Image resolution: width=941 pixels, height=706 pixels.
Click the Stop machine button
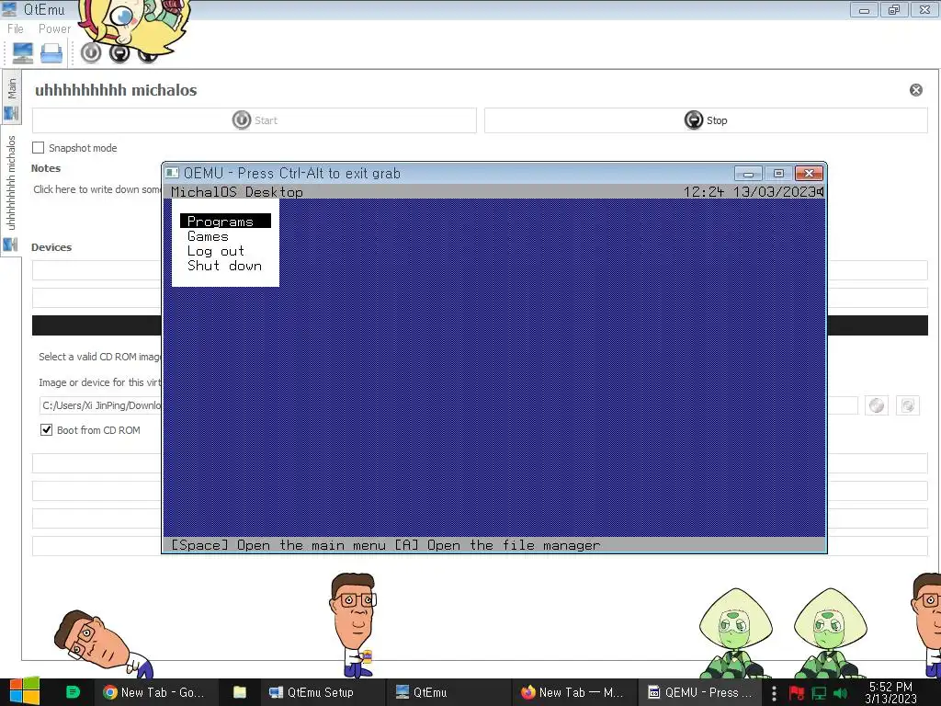click(706, 120)
